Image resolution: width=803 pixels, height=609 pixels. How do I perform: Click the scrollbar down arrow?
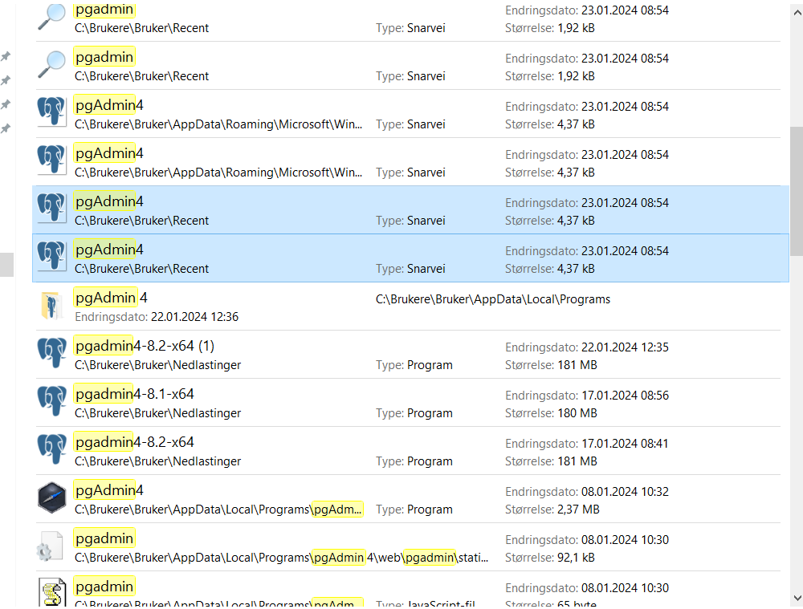[x=797, y=597]
